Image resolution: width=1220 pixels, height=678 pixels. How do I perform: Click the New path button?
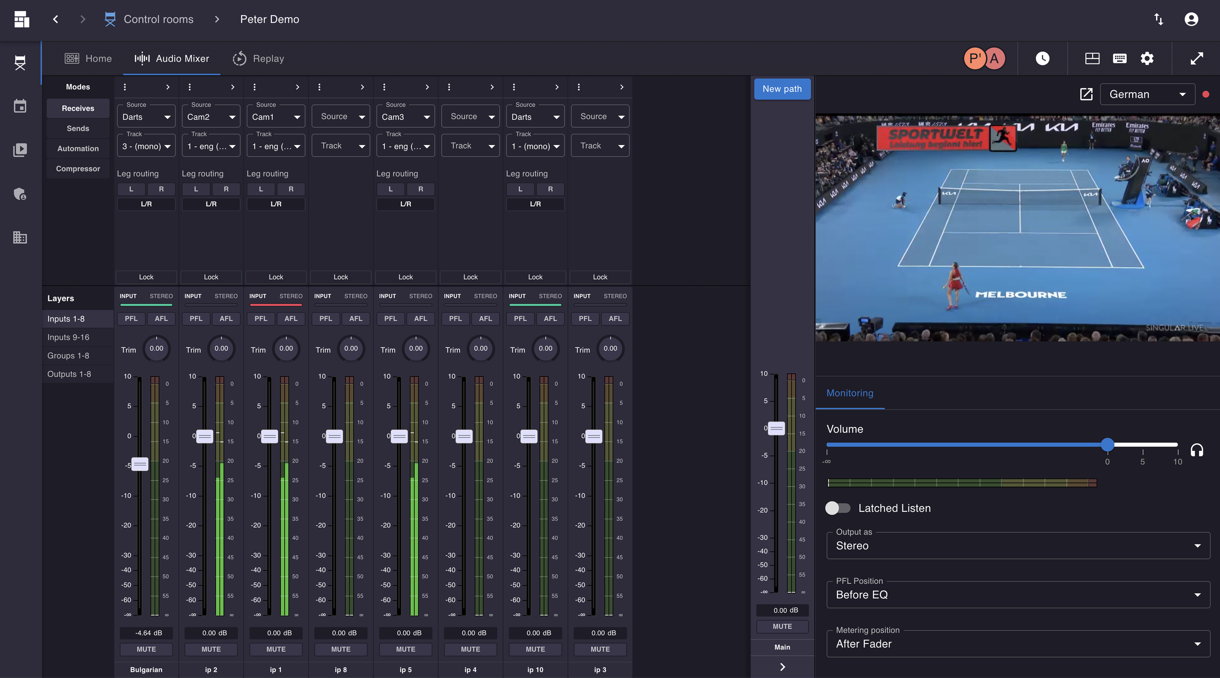782,89
